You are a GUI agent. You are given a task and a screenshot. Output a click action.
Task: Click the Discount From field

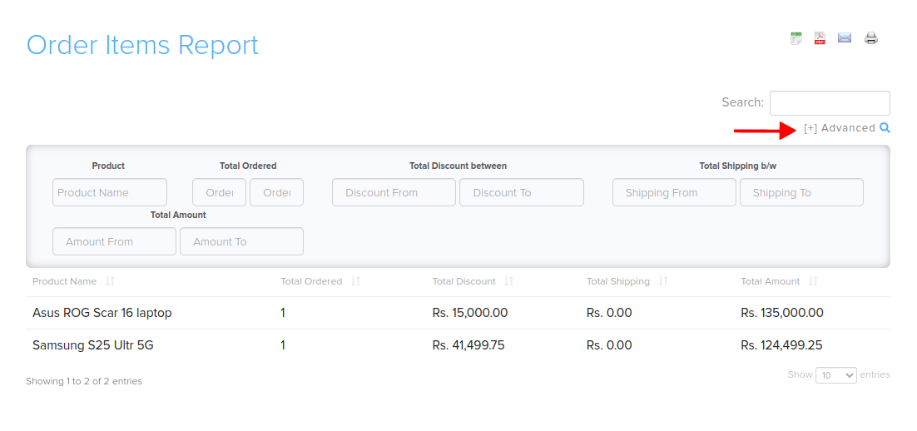pyautogui.click(x=394, y=192)
